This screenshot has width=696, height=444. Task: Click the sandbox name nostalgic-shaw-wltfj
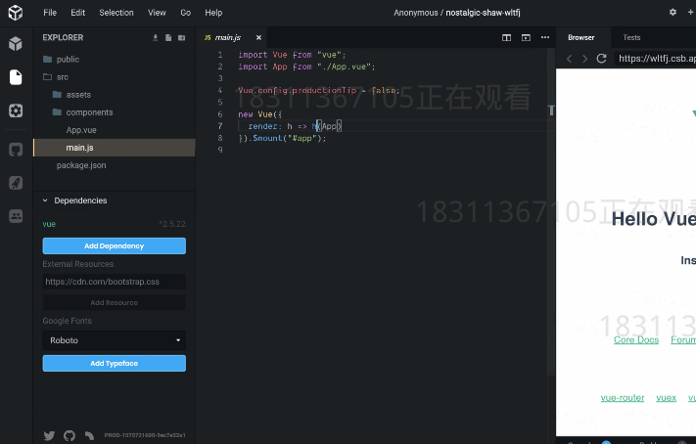483,13
